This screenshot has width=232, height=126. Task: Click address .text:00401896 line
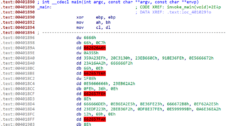pos(18,37)
